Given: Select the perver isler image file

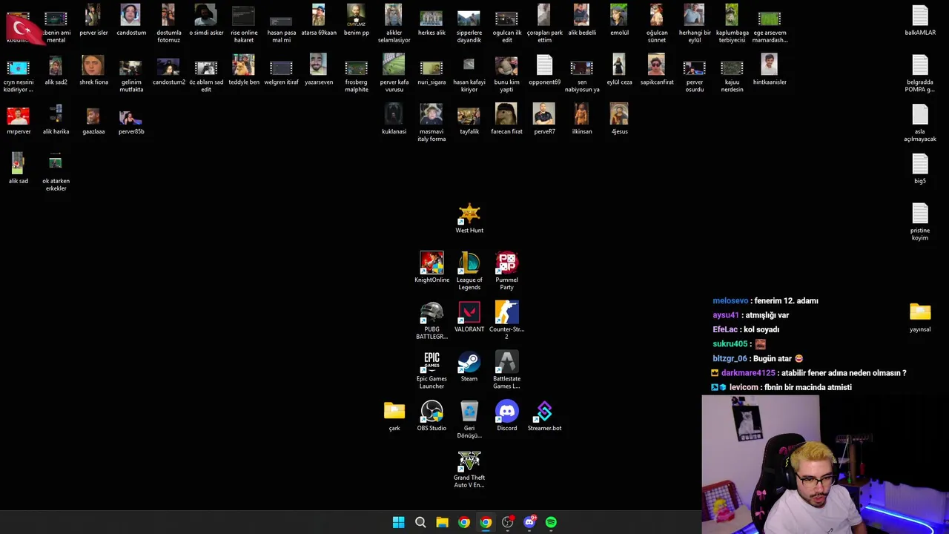Looking at the screenshot, I should [x=93, y=21].
